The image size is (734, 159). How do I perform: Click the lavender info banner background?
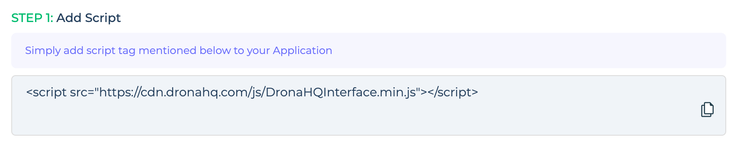[519, 51]
